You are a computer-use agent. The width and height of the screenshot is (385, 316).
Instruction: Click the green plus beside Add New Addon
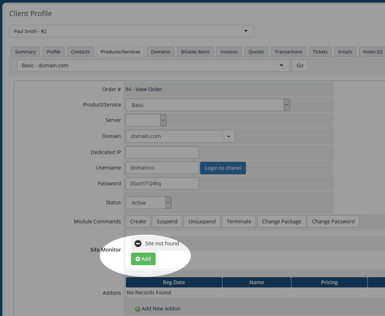click(x=137, y=309)
